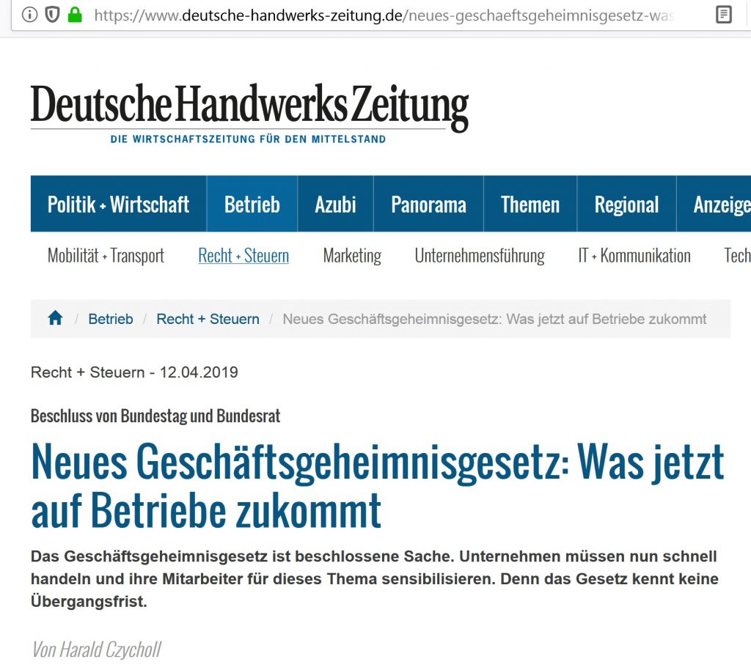Click the author line 'Von Harald Czycholl'
The image size is (751, 670).
(96, 650)
